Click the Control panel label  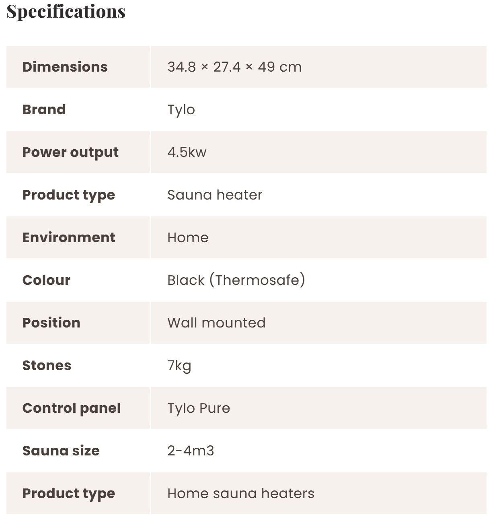coord(72,408)
